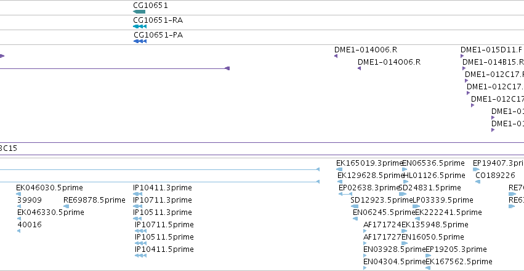Select the arrow glyph beneath IP10411.5prime
524x271 pixels.
pos(140,256)
